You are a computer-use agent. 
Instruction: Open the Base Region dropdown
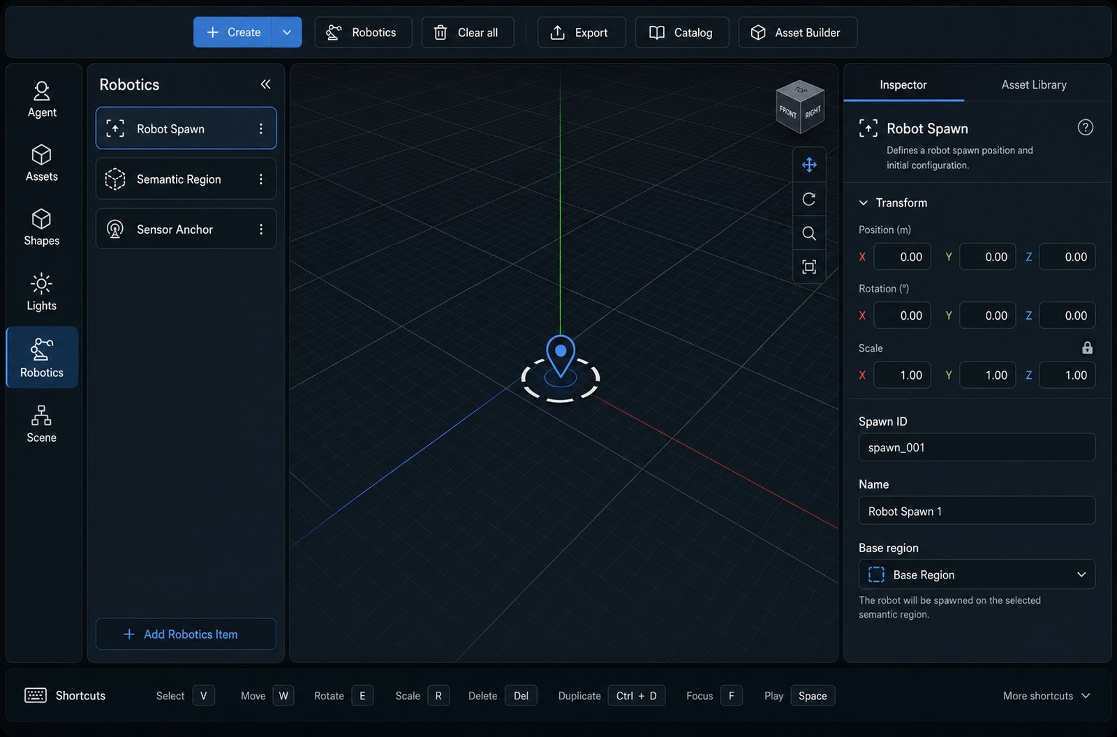click(977, 574)
